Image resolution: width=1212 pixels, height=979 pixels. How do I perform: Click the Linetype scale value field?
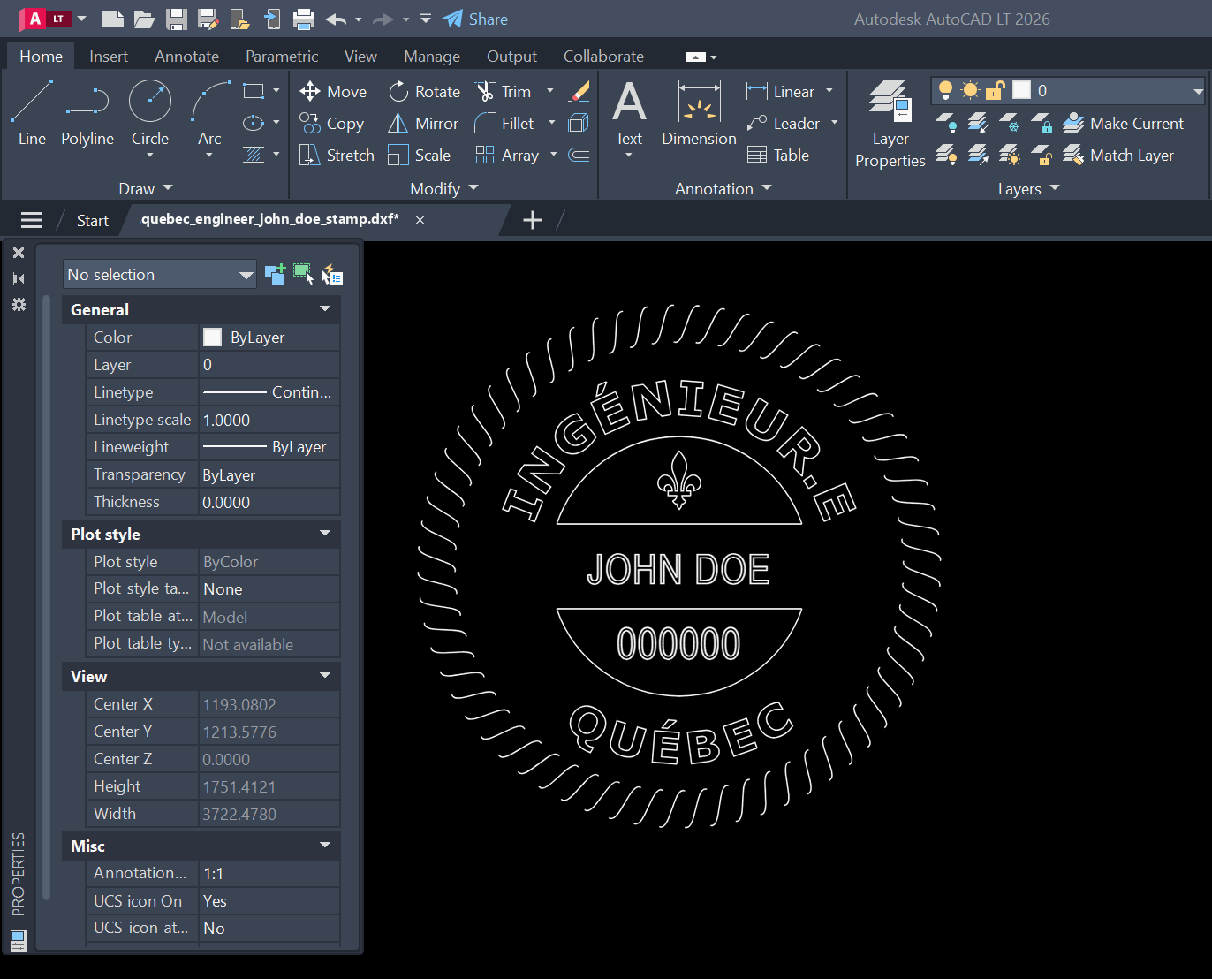click(269, 421)
